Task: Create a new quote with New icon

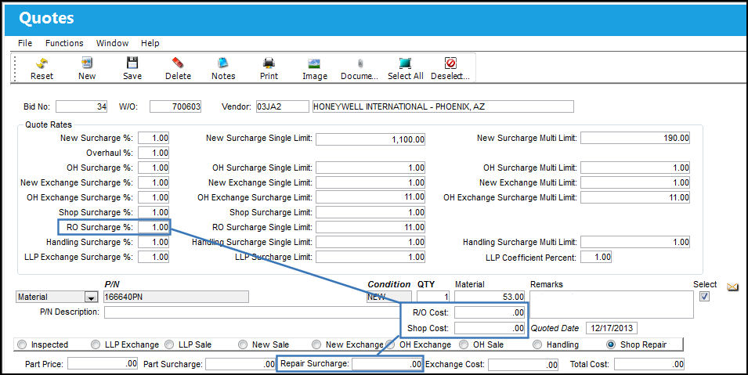Action: coord(87,63)
